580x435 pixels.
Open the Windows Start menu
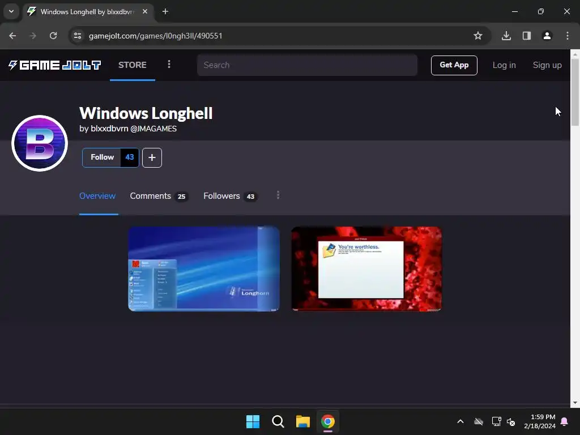click(253, 421)
